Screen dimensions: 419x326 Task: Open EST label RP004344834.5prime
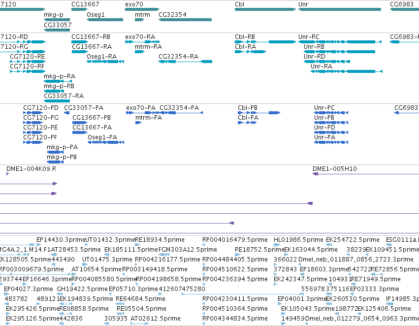235,319
